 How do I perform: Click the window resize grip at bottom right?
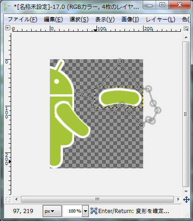pos(186,214)
